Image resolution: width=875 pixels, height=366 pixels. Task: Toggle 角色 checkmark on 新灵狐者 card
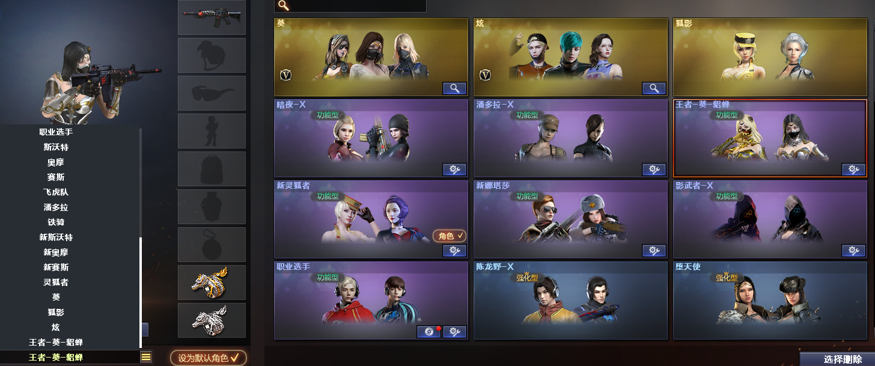(x=450, y=236)
